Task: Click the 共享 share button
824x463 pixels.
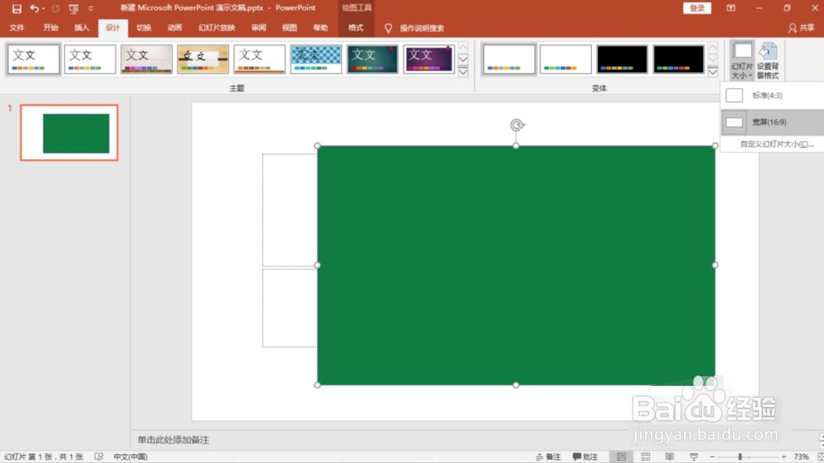Action: click(x=801, y=28)
